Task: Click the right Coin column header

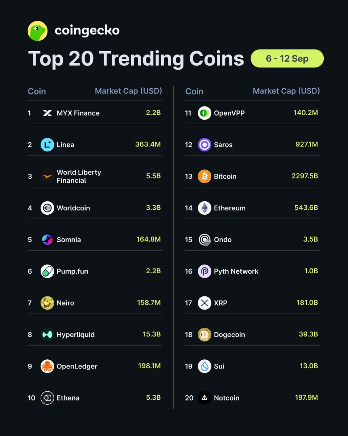Action: click(194, 91)
